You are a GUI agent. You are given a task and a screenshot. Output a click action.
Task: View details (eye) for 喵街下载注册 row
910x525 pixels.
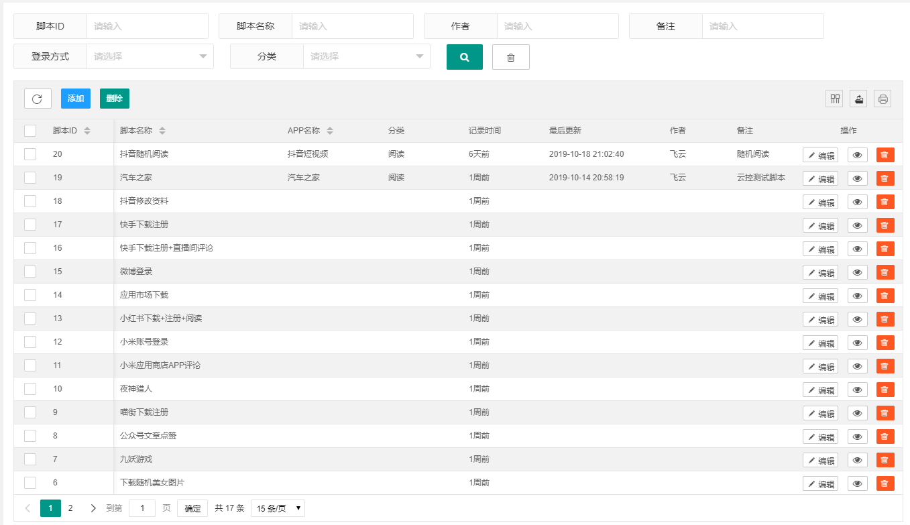[x=858, y=413]
